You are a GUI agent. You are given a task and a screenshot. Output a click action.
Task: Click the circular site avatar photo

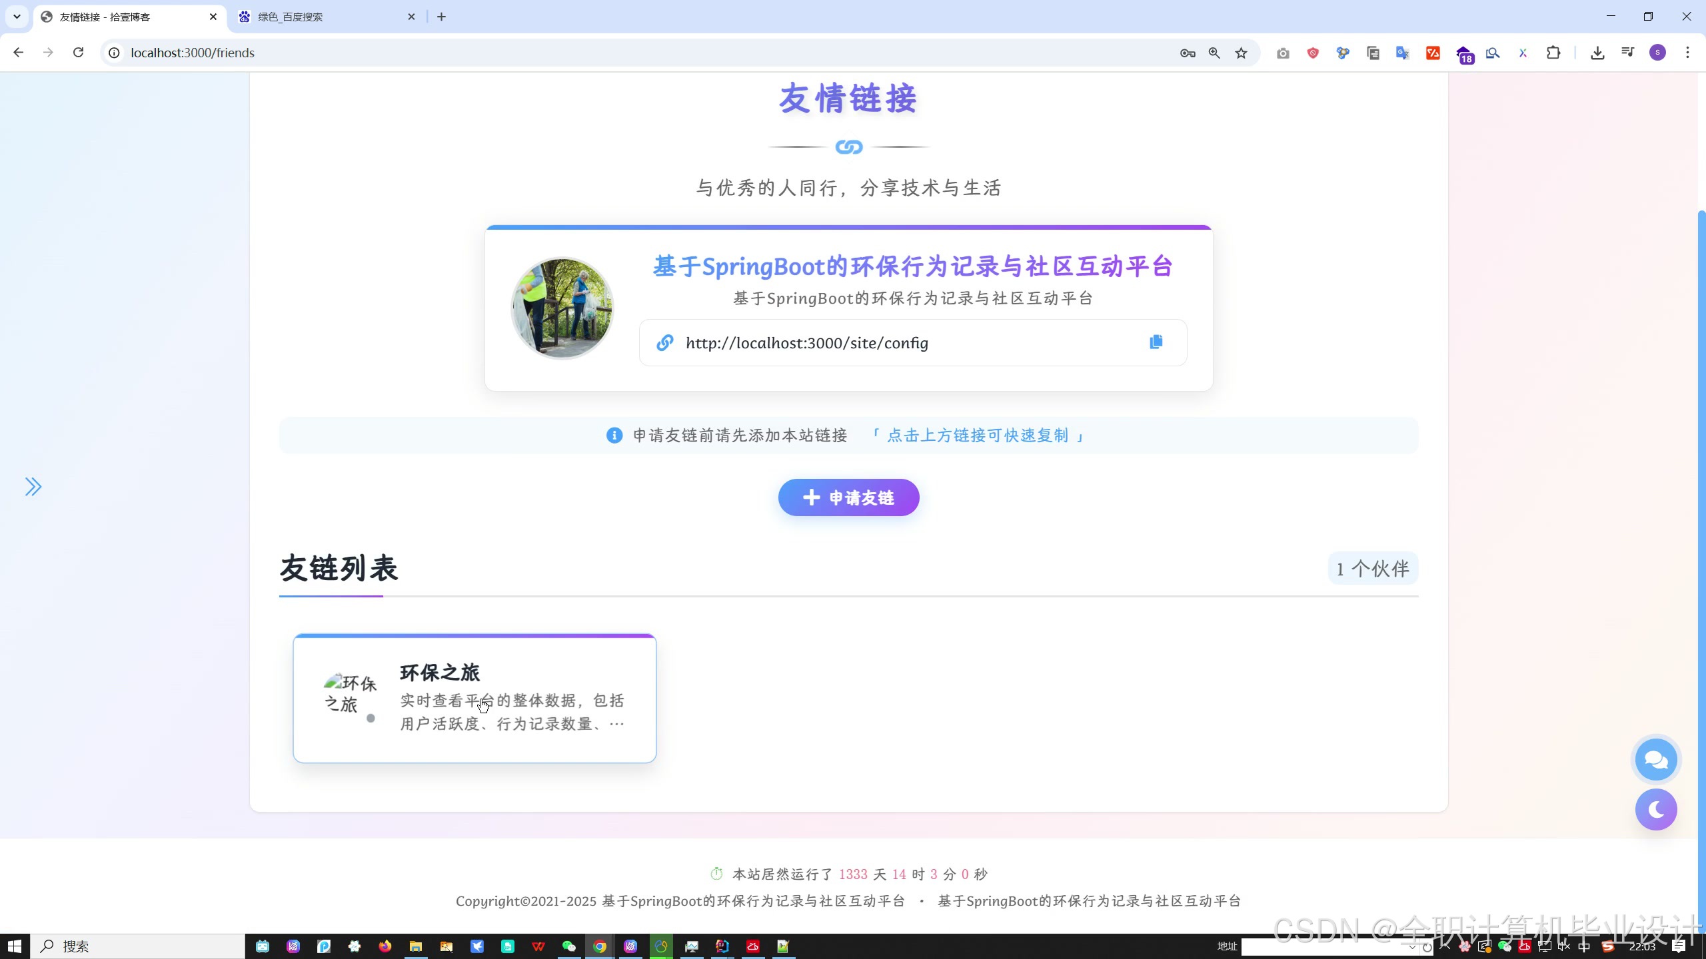click(x=562, y=308)
